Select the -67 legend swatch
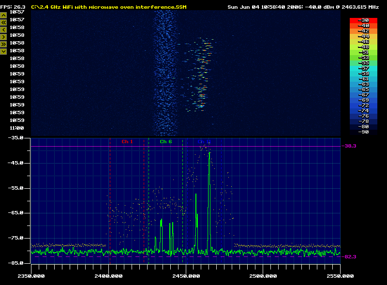Image resolution: width=387 pixels, height=285 pixels. pyautogui.click(x=363, y=95)
